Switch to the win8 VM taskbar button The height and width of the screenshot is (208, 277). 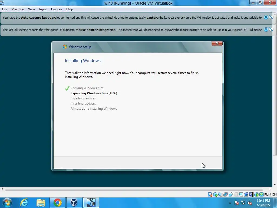(91, 203)
